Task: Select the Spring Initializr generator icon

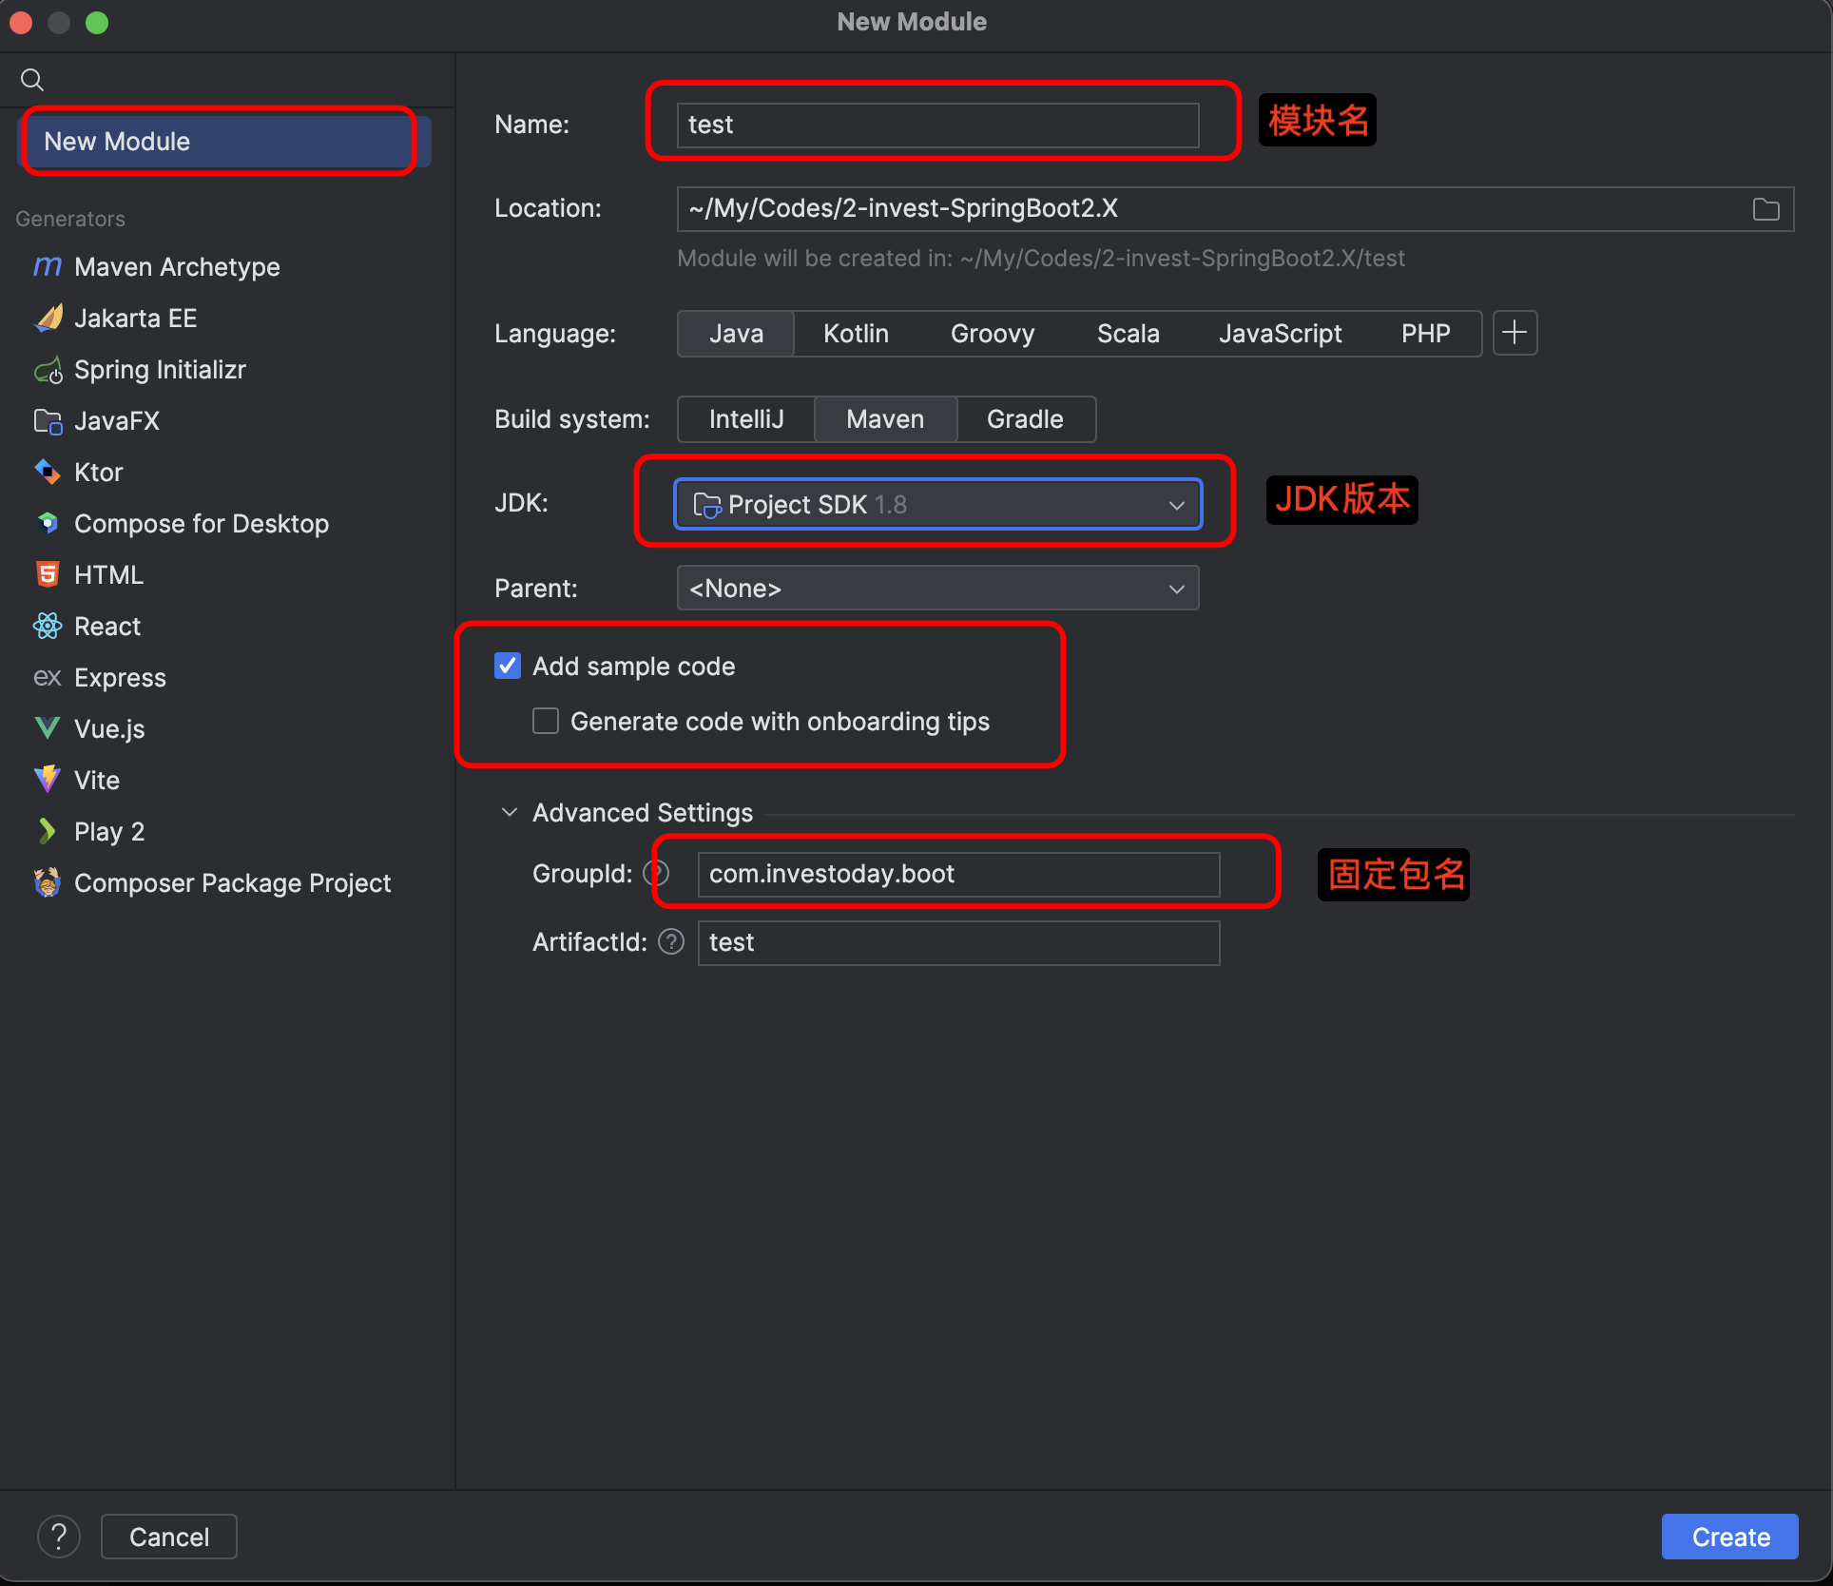Action: 47,370
